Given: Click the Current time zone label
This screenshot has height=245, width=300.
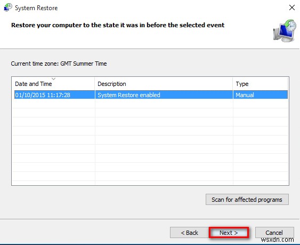Looking at the screenshot, I should tap(59, 64).
